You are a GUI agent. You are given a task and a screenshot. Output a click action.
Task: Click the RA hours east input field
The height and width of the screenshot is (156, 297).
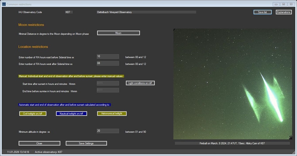pos(108,57)
